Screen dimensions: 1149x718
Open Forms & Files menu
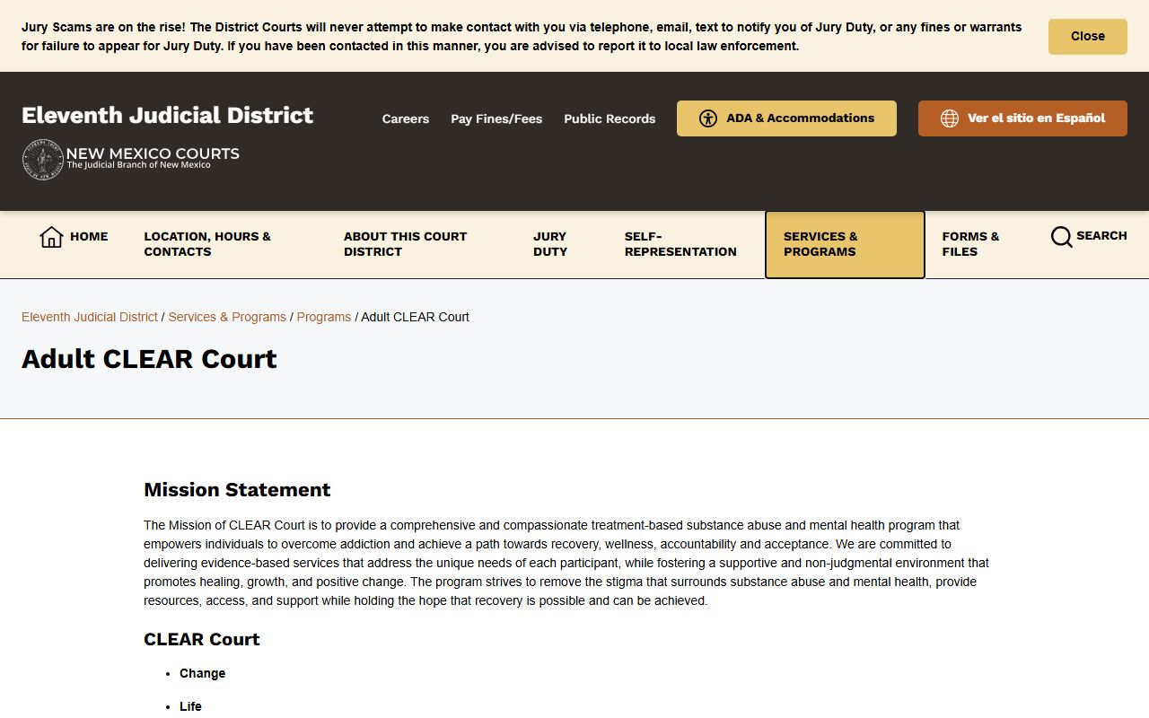click(x=970, y=244)
